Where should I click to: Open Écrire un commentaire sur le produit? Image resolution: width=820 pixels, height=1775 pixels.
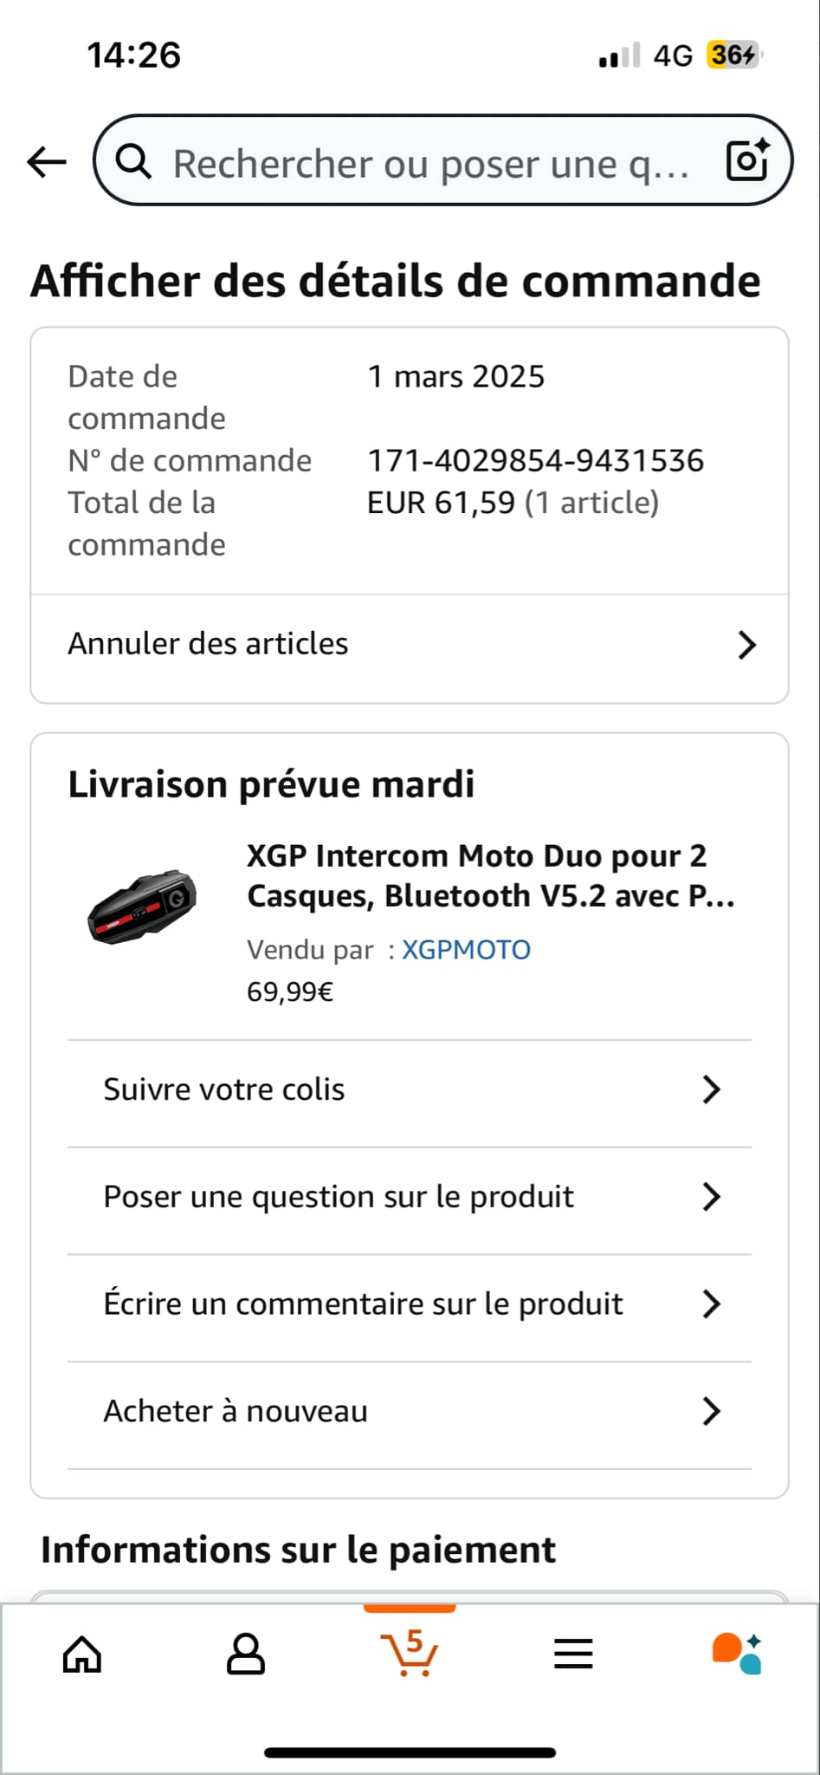pyautogui.click(x=363, y=1304)
